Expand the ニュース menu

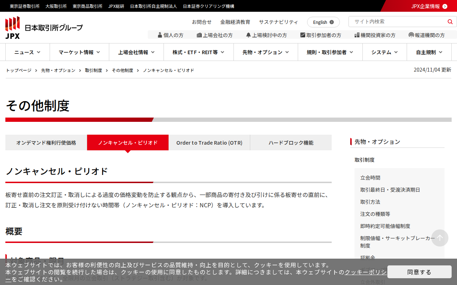click(x=27, y=52)
